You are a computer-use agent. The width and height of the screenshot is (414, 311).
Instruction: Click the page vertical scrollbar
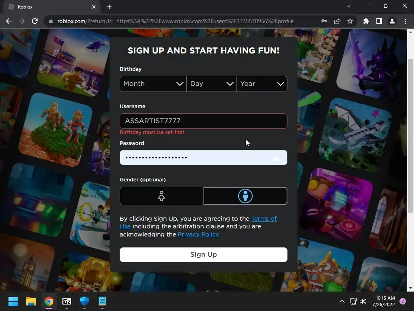click(x=410, y=136)
